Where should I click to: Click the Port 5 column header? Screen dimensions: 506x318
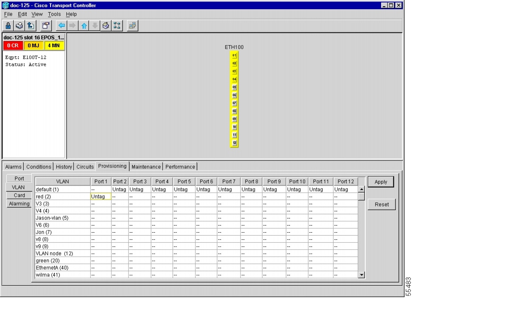coord(184,182)
